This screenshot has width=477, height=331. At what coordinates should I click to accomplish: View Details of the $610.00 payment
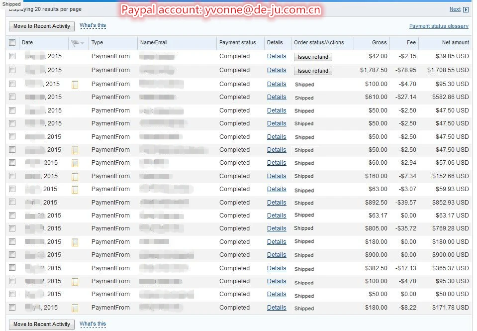(x=277, y=97)
